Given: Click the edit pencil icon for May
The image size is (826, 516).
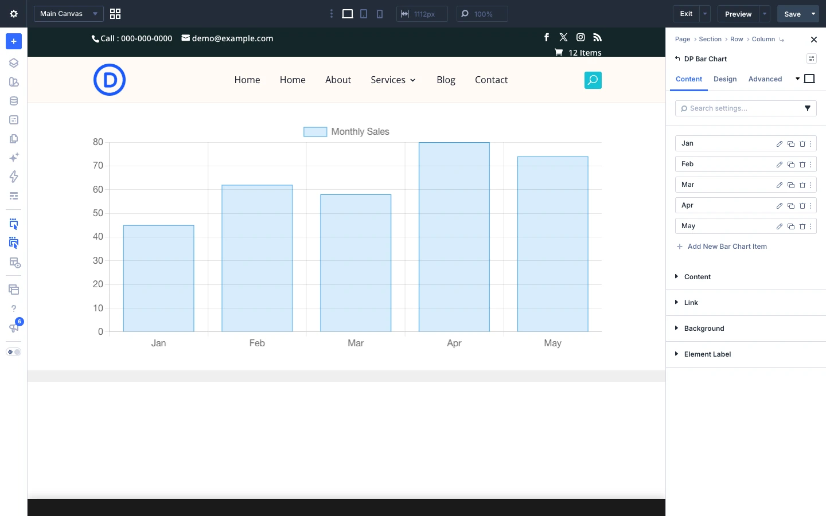Looking at the screenshot, I should pyautogui.click(x=780, y=226).
